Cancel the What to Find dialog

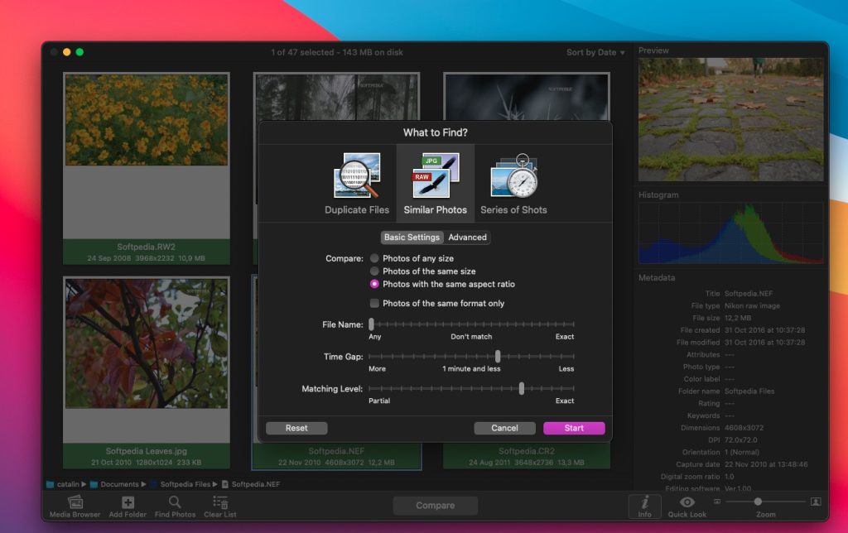504,429
